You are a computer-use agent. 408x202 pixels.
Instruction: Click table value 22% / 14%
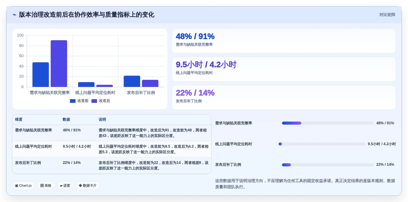72,163
